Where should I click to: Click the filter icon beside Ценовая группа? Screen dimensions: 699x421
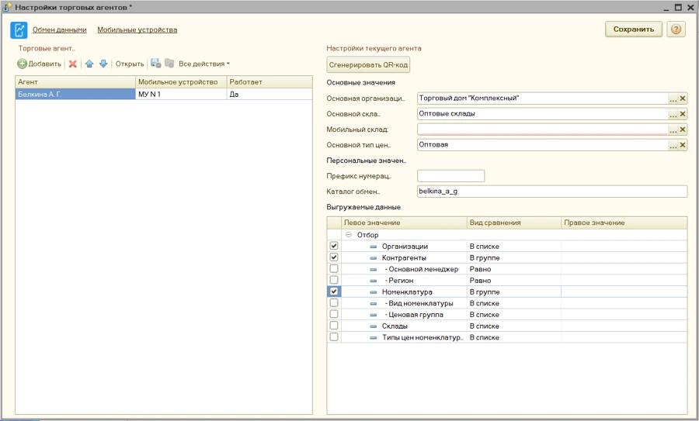(374, 315)
